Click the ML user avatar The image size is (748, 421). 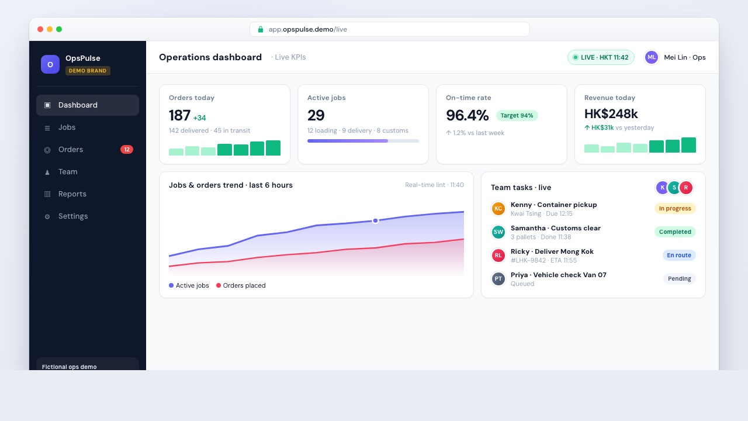(652, 57)
